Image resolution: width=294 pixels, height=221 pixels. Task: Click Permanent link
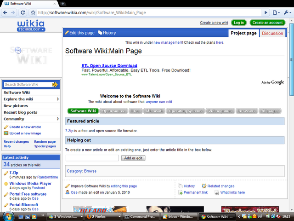tap(196, 192)
